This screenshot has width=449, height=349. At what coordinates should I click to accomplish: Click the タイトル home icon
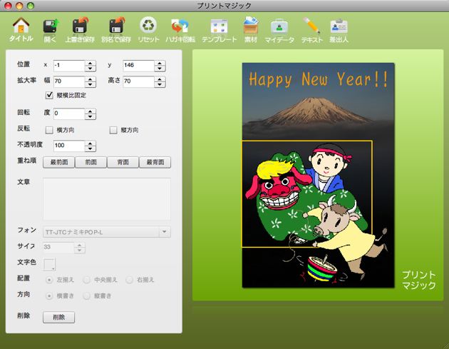21,29
